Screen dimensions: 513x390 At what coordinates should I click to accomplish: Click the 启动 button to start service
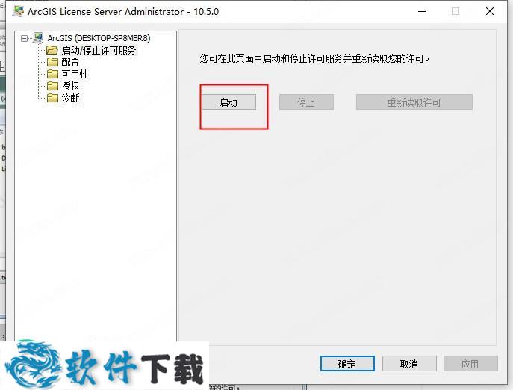pyautogui.click(x=228, y=102)
